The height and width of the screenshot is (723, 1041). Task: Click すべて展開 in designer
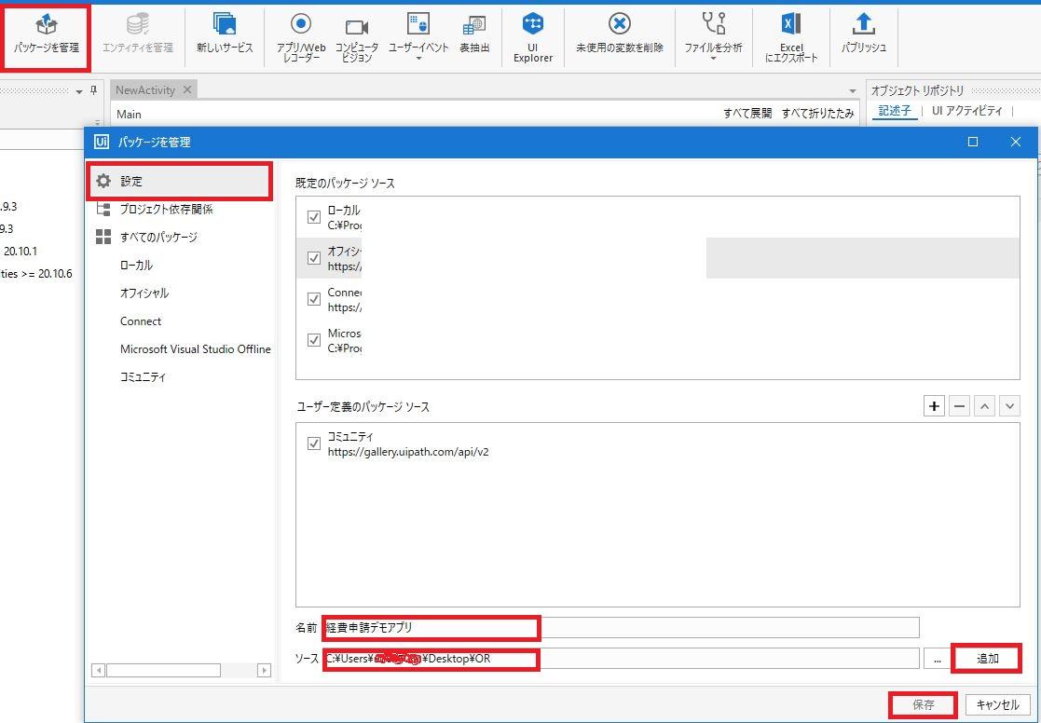point(747,114)
